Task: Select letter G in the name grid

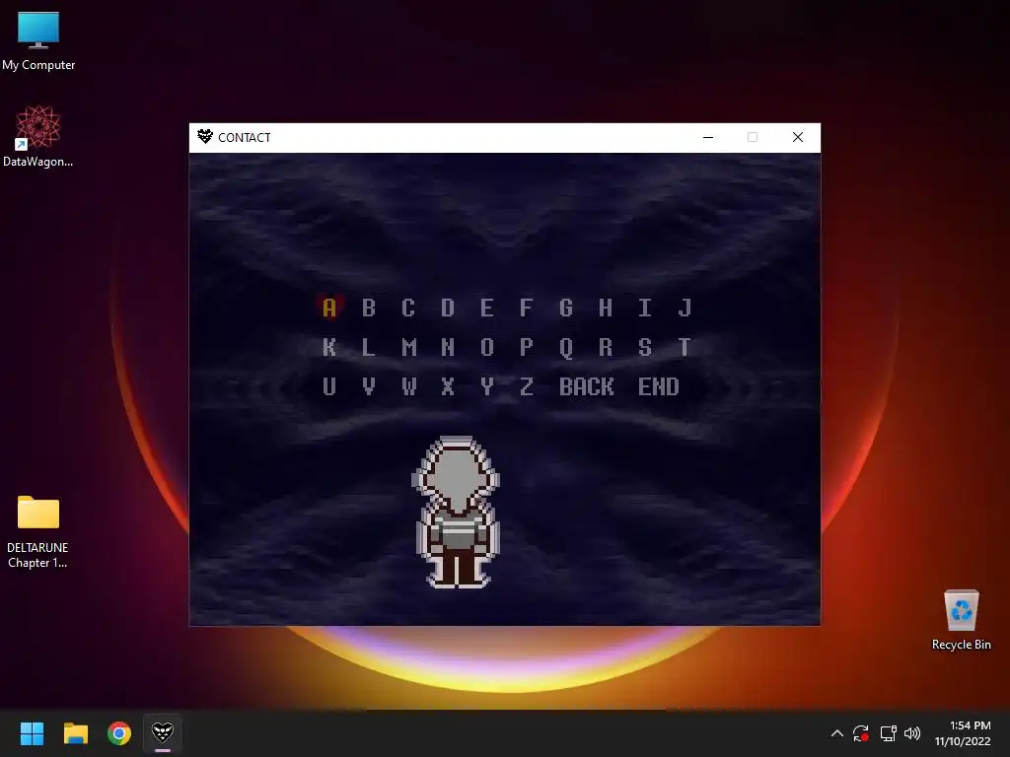Action: (565, 308)
